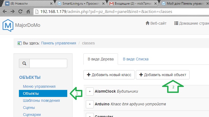The width and height of the screenshot is (209, 117).
Task: Close the Новости browser tab
Action: click(51, 4)
